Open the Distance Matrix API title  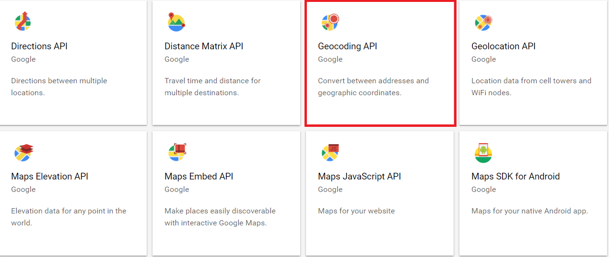[204, 46]
